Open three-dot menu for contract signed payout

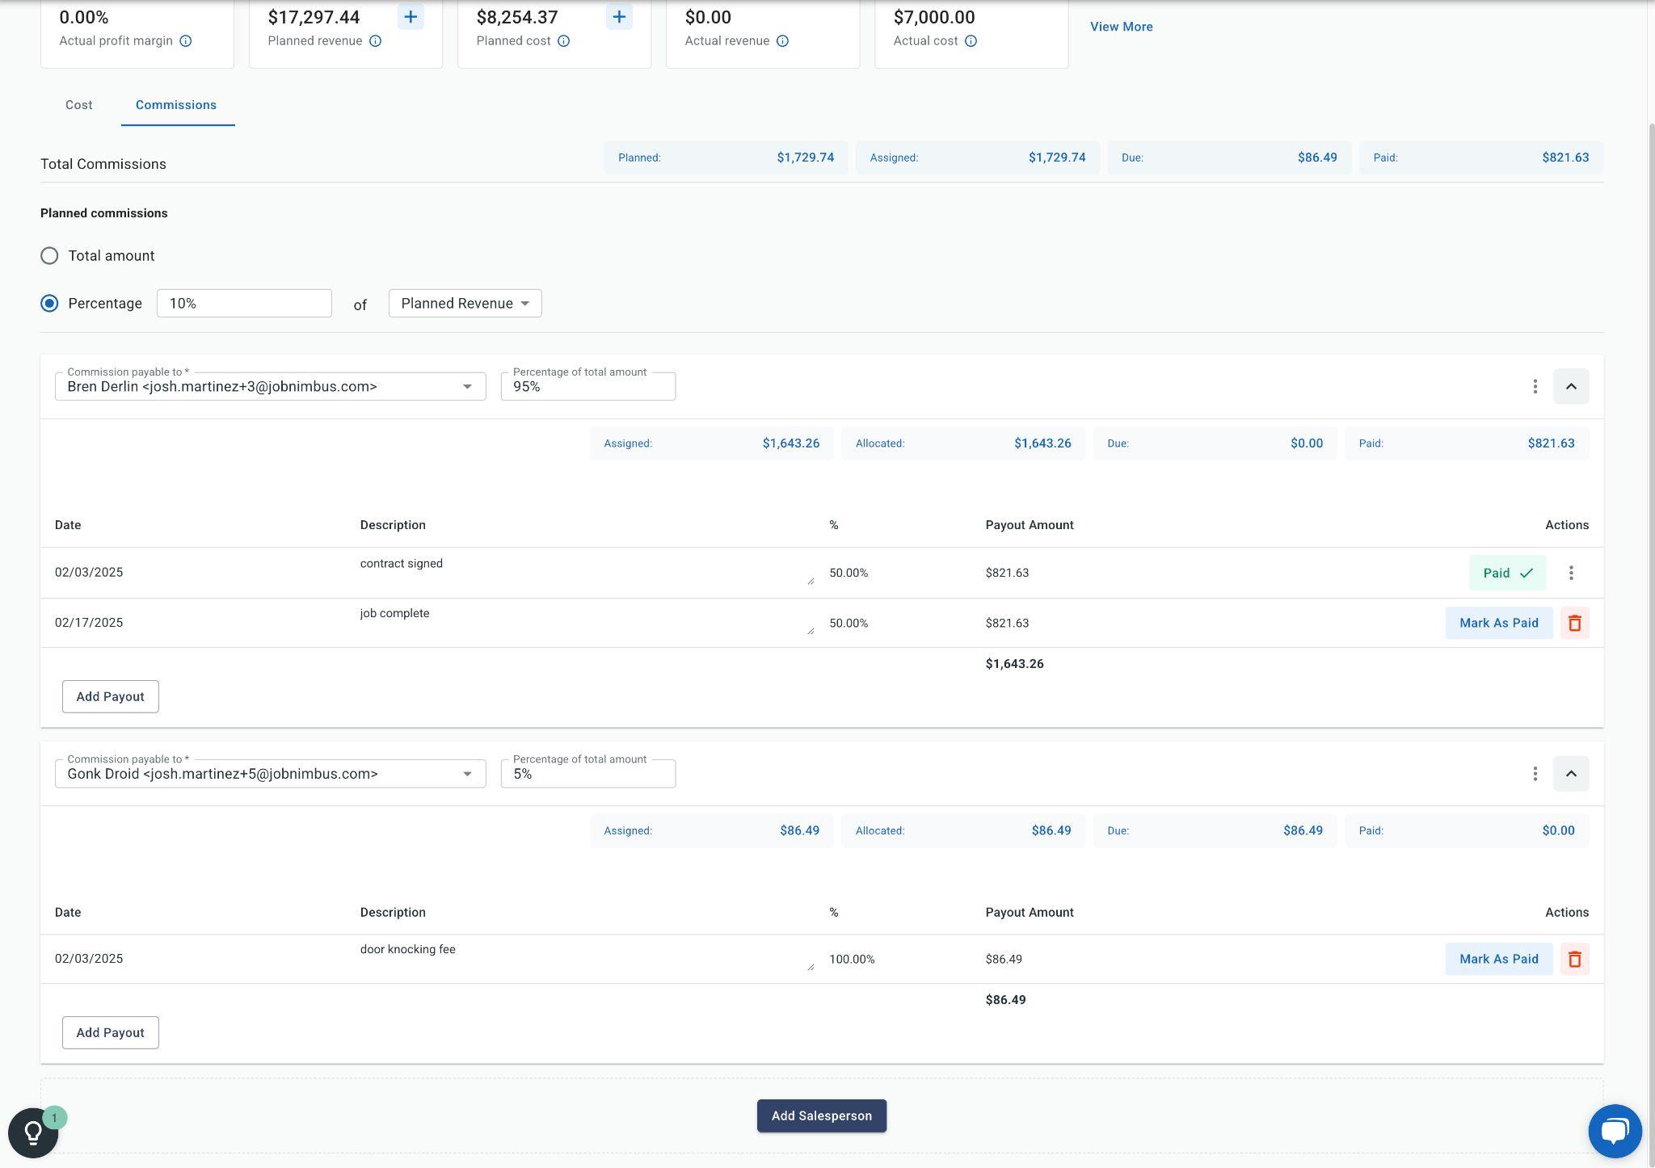1571,573
